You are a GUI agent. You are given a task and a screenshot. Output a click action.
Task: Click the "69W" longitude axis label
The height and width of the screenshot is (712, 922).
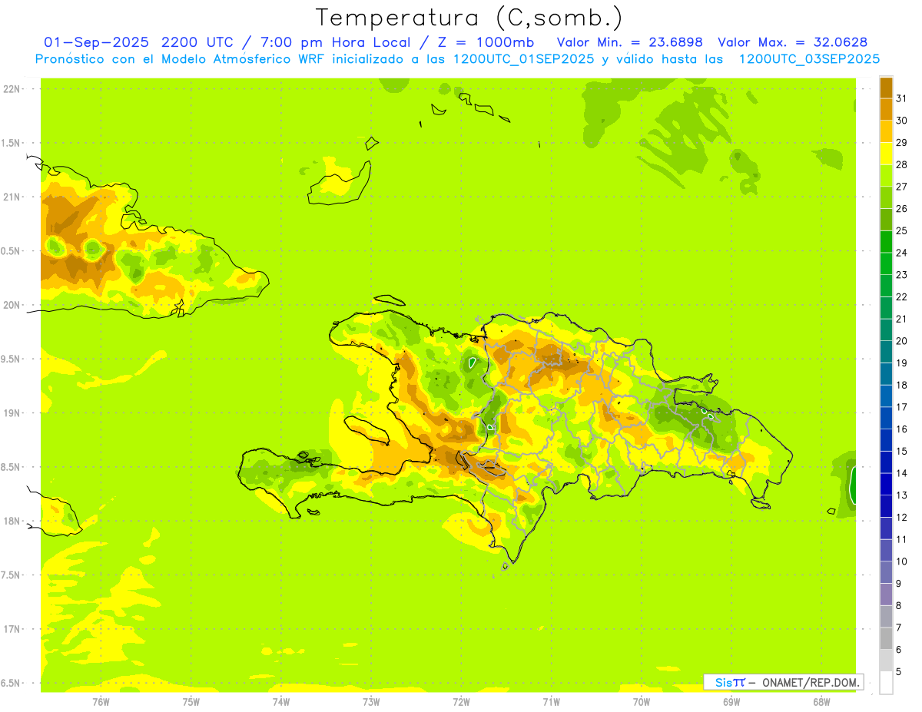click(x=731, y=701)
